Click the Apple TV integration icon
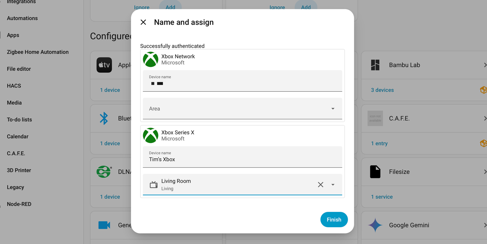Screen dimensions: 487x244 tap(104, 65)
